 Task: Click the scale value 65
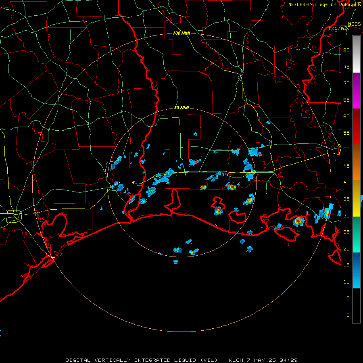pos(346,100)
